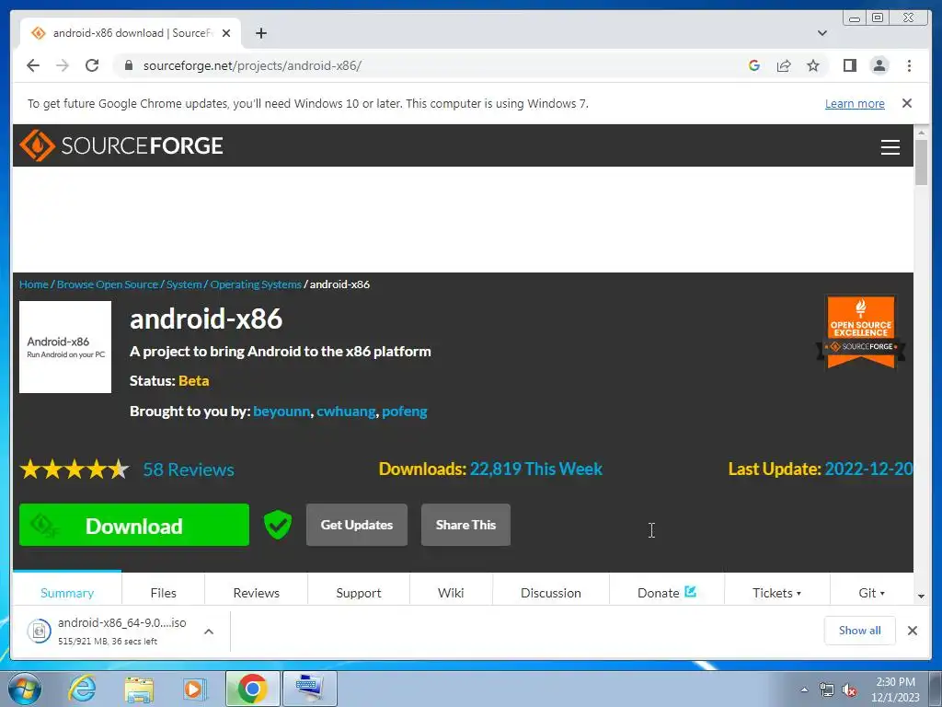This screenshot has height=707, width=942.
Task: Click the network tray icon
Action: (827, 690)
